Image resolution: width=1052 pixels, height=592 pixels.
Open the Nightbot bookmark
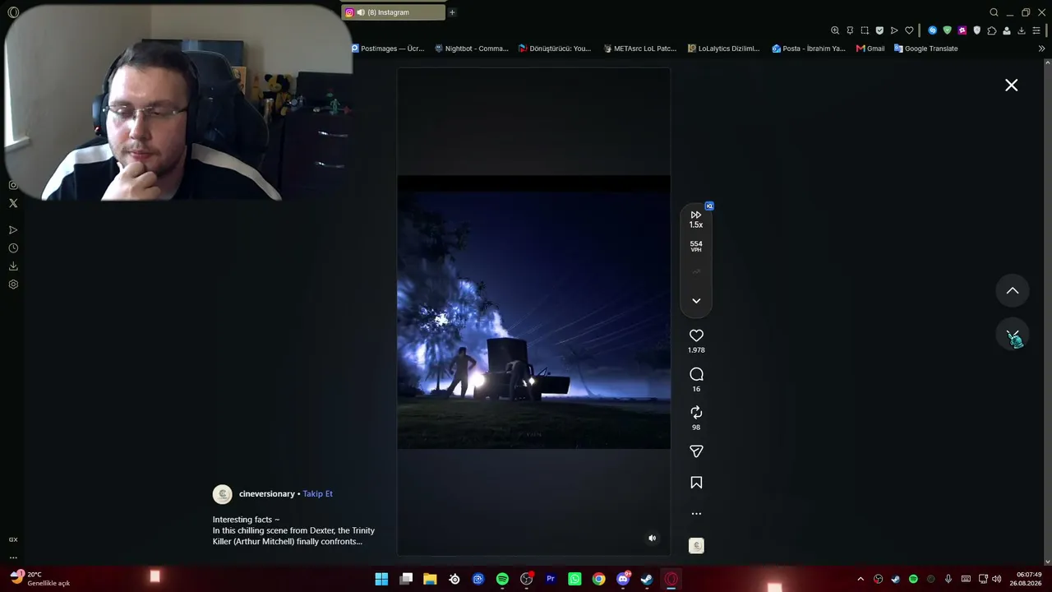[x=472, y=49]
